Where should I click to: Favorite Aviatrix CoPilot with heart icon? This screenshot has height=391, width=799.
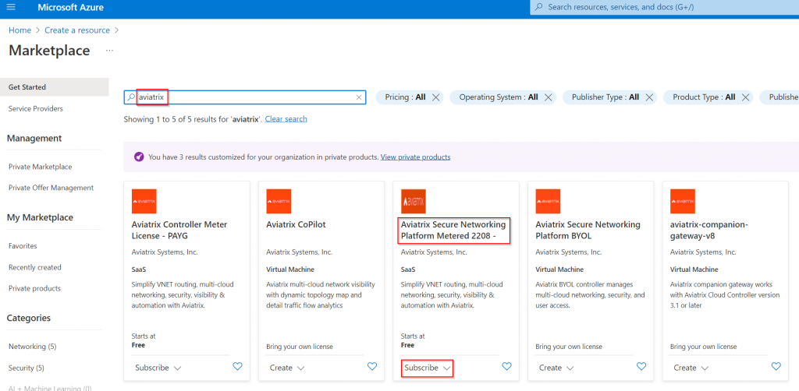(372, 366)
